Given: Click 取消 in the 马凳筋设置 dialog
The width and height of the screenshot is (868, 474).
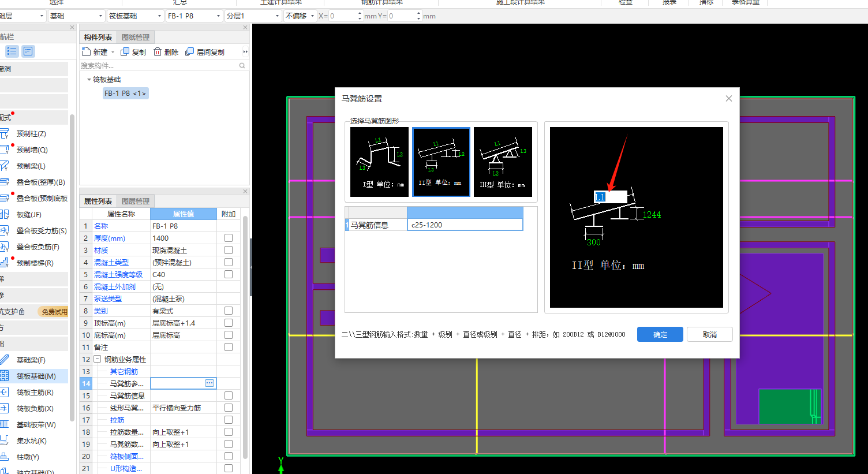Looking at the screenshot, I should 710,334.
